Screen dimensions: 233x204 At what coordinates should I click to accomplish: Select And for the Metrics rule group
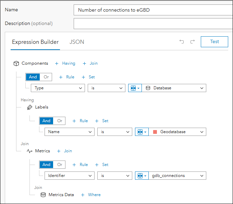pyautogui.click(x=46, y=165)
